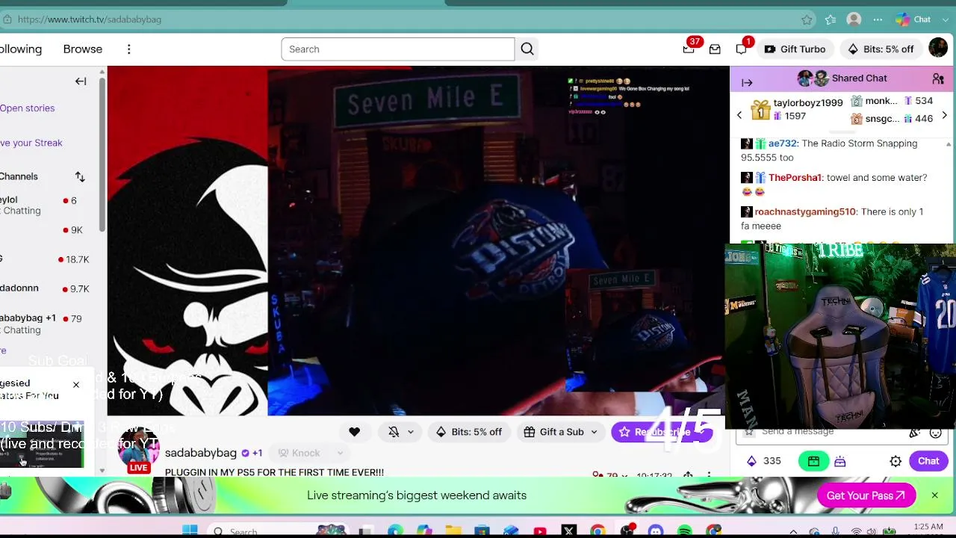Go to Following tab
This screenshot has width=956, height=538.
pos(21,49)
